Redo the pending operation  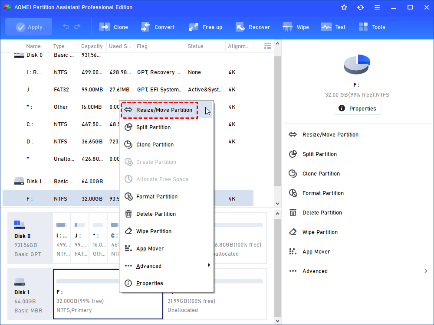point(78,26)
